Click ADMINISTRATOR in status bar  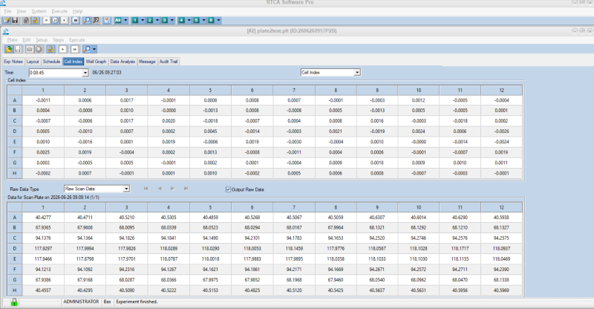pyautogui.click(x=81, y=302)
